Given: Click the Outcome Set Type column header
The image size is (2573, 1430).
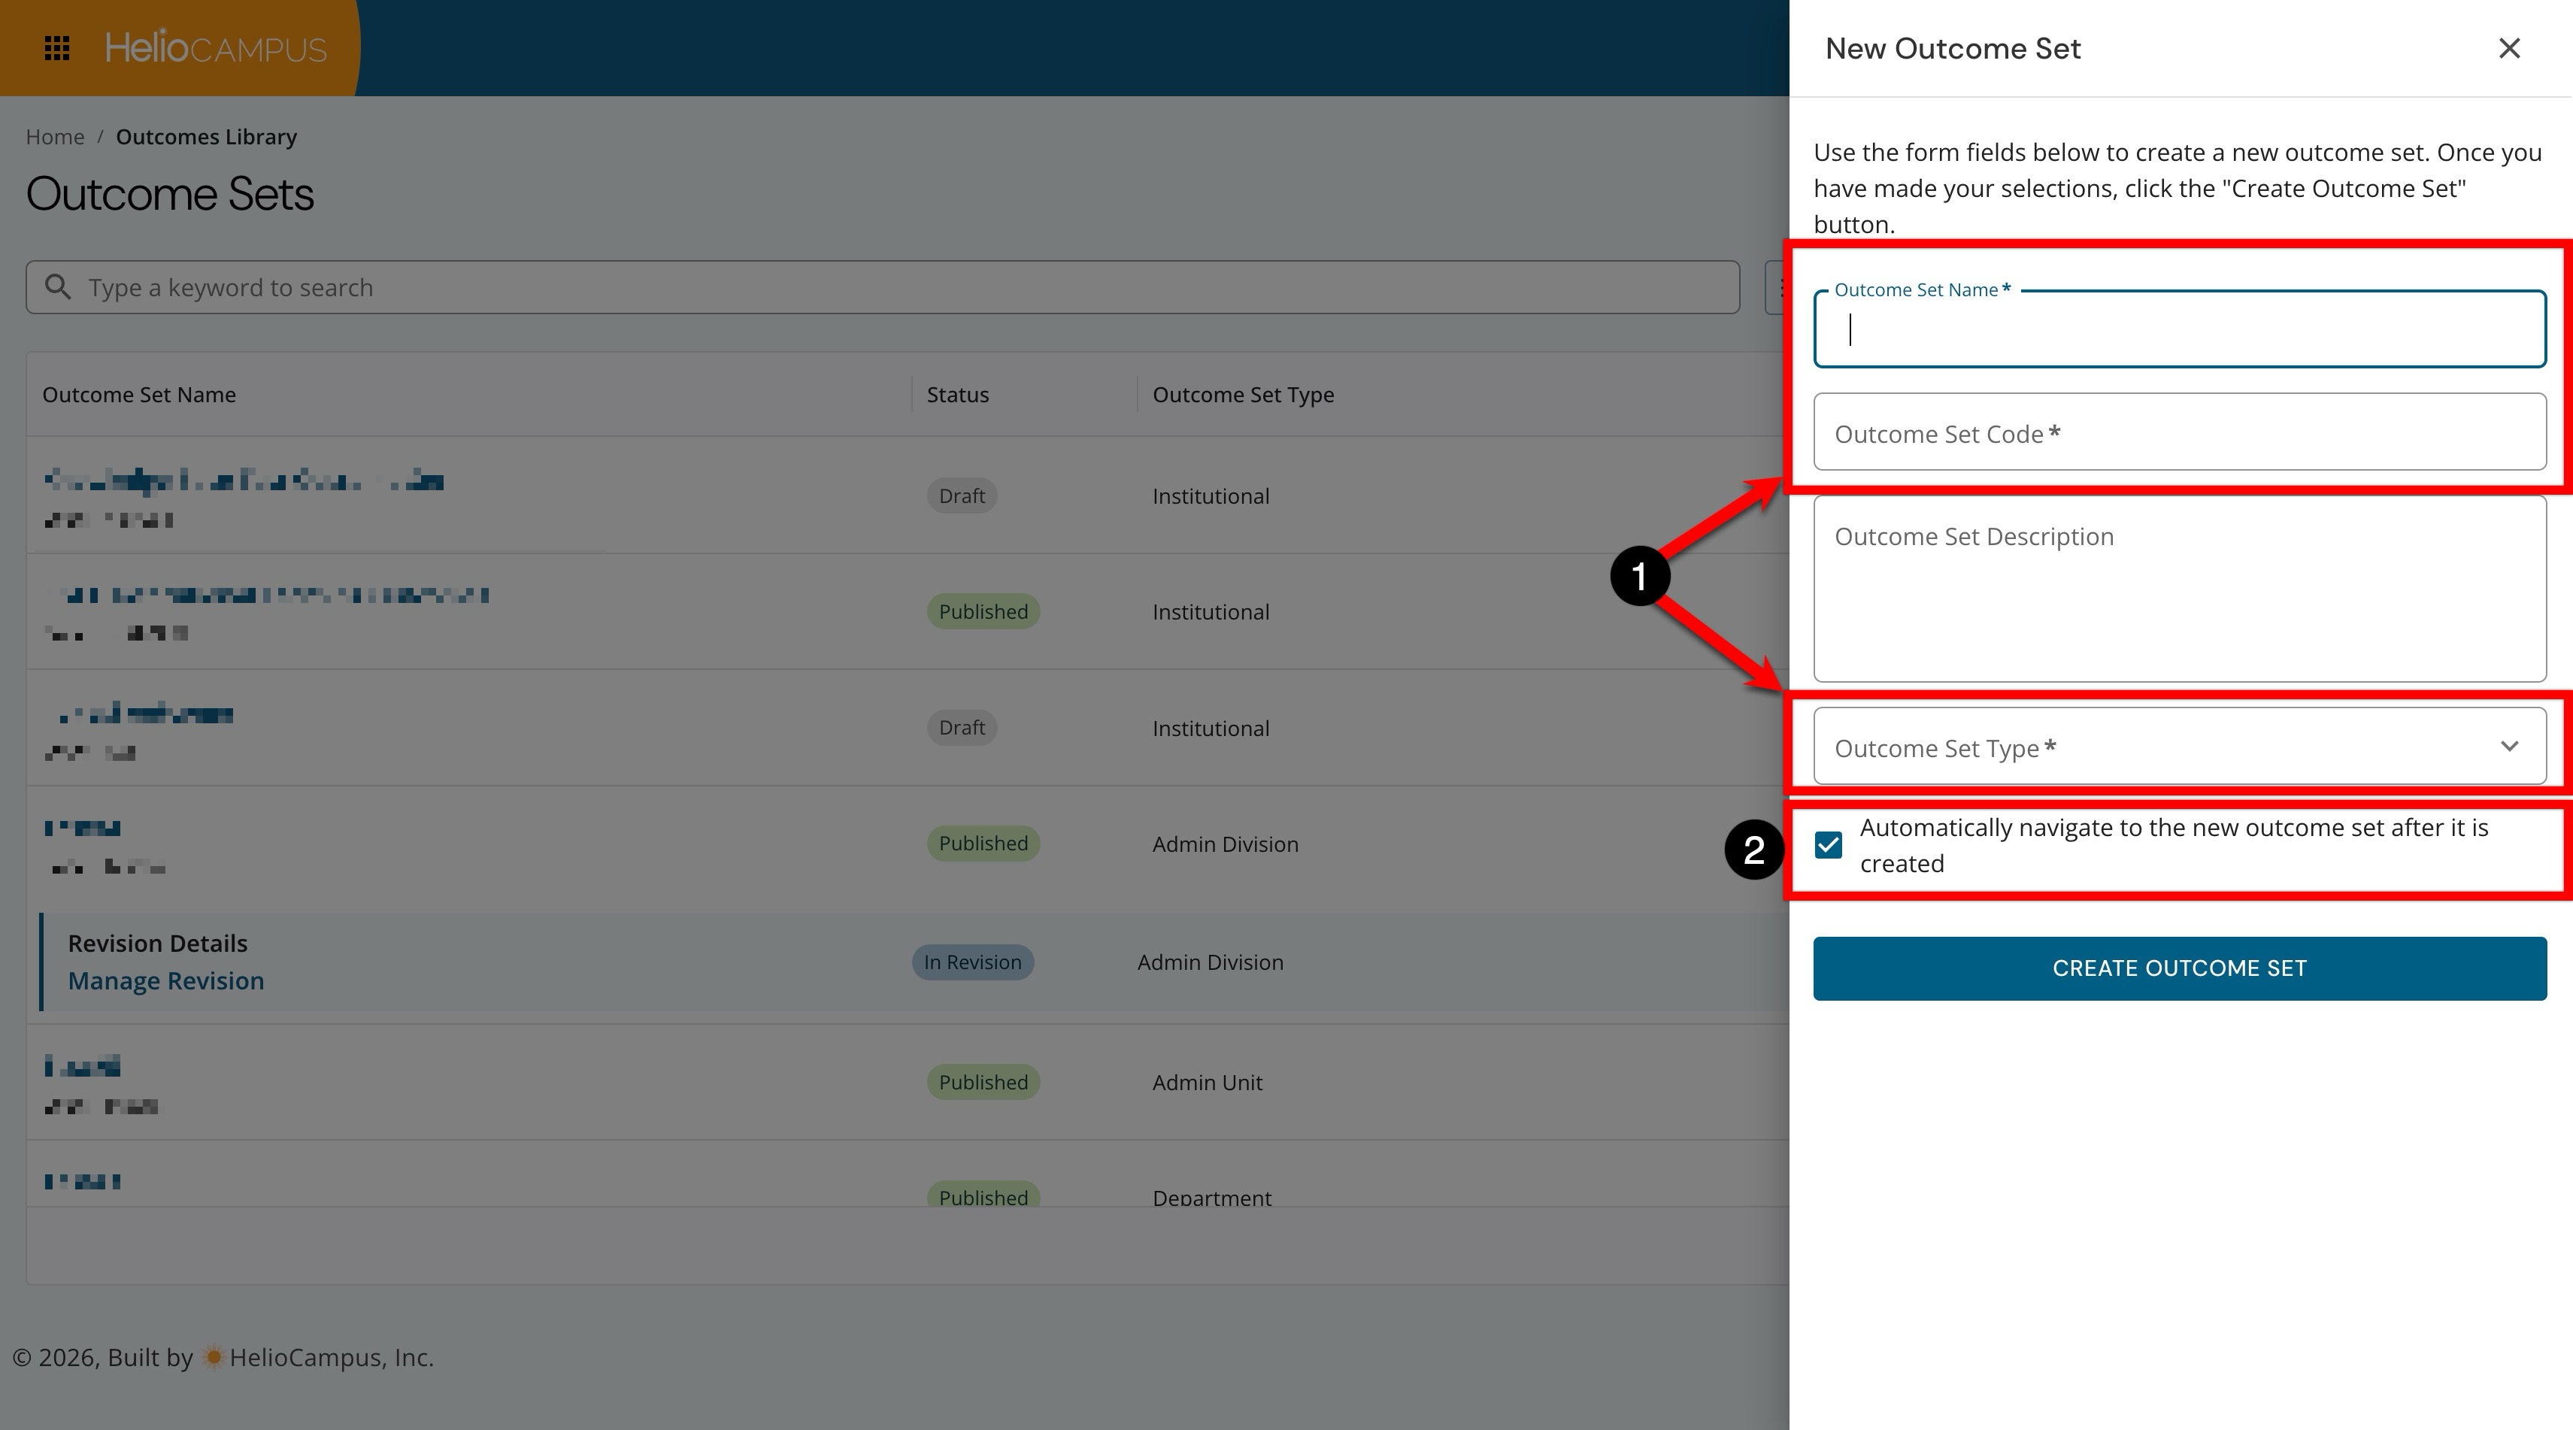Looking at the screenshot, I should tap(1244, 395).
